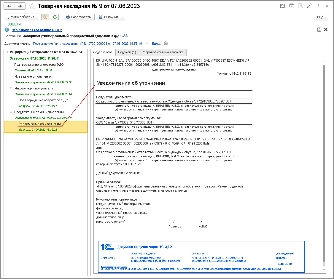
Task: Close the news panel with the bold X
Action: click(x=326, y=30)
